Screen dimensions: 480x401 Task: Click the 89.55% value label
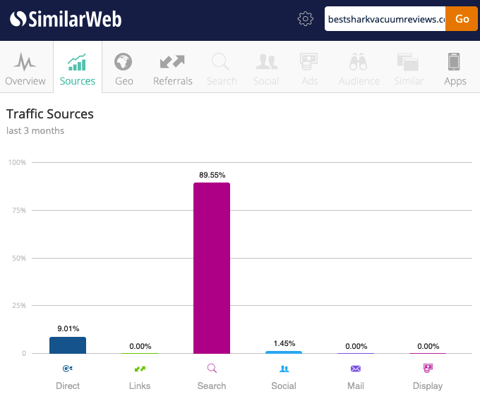point(212,175)
